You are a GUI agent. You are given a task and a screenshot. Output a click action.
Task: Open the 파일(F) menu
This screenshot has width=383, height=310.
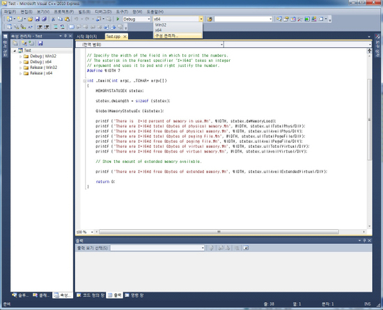point(10,12)
